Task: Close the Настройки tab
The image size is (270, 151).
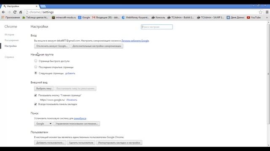Action: (x=37, y=6)
